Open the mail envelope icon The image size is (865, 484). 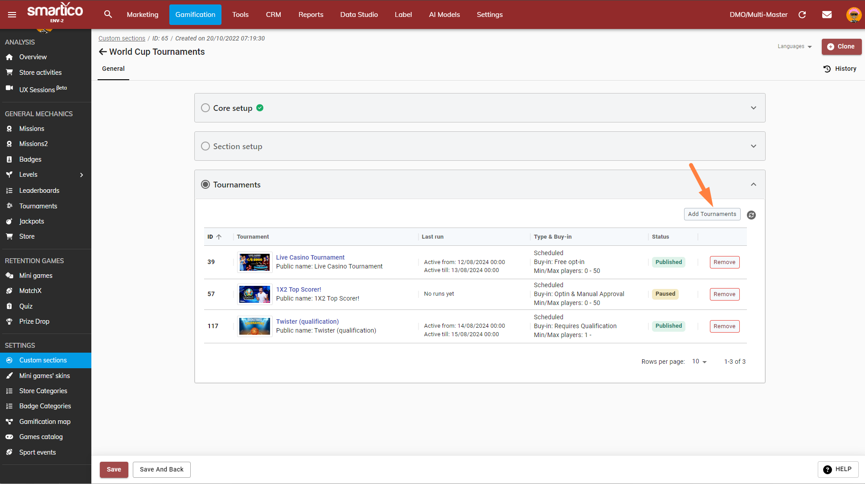(827, 15)
